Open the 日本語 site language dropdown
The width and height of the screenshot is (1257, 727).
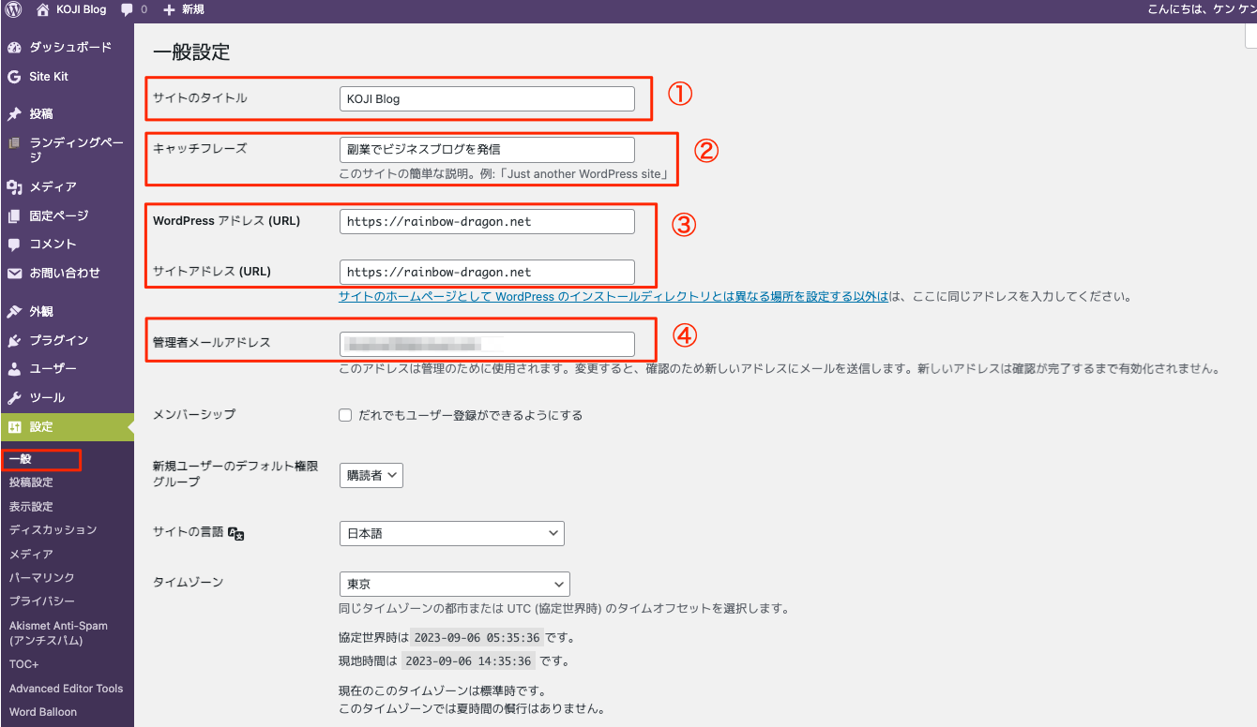click(452, 533)
